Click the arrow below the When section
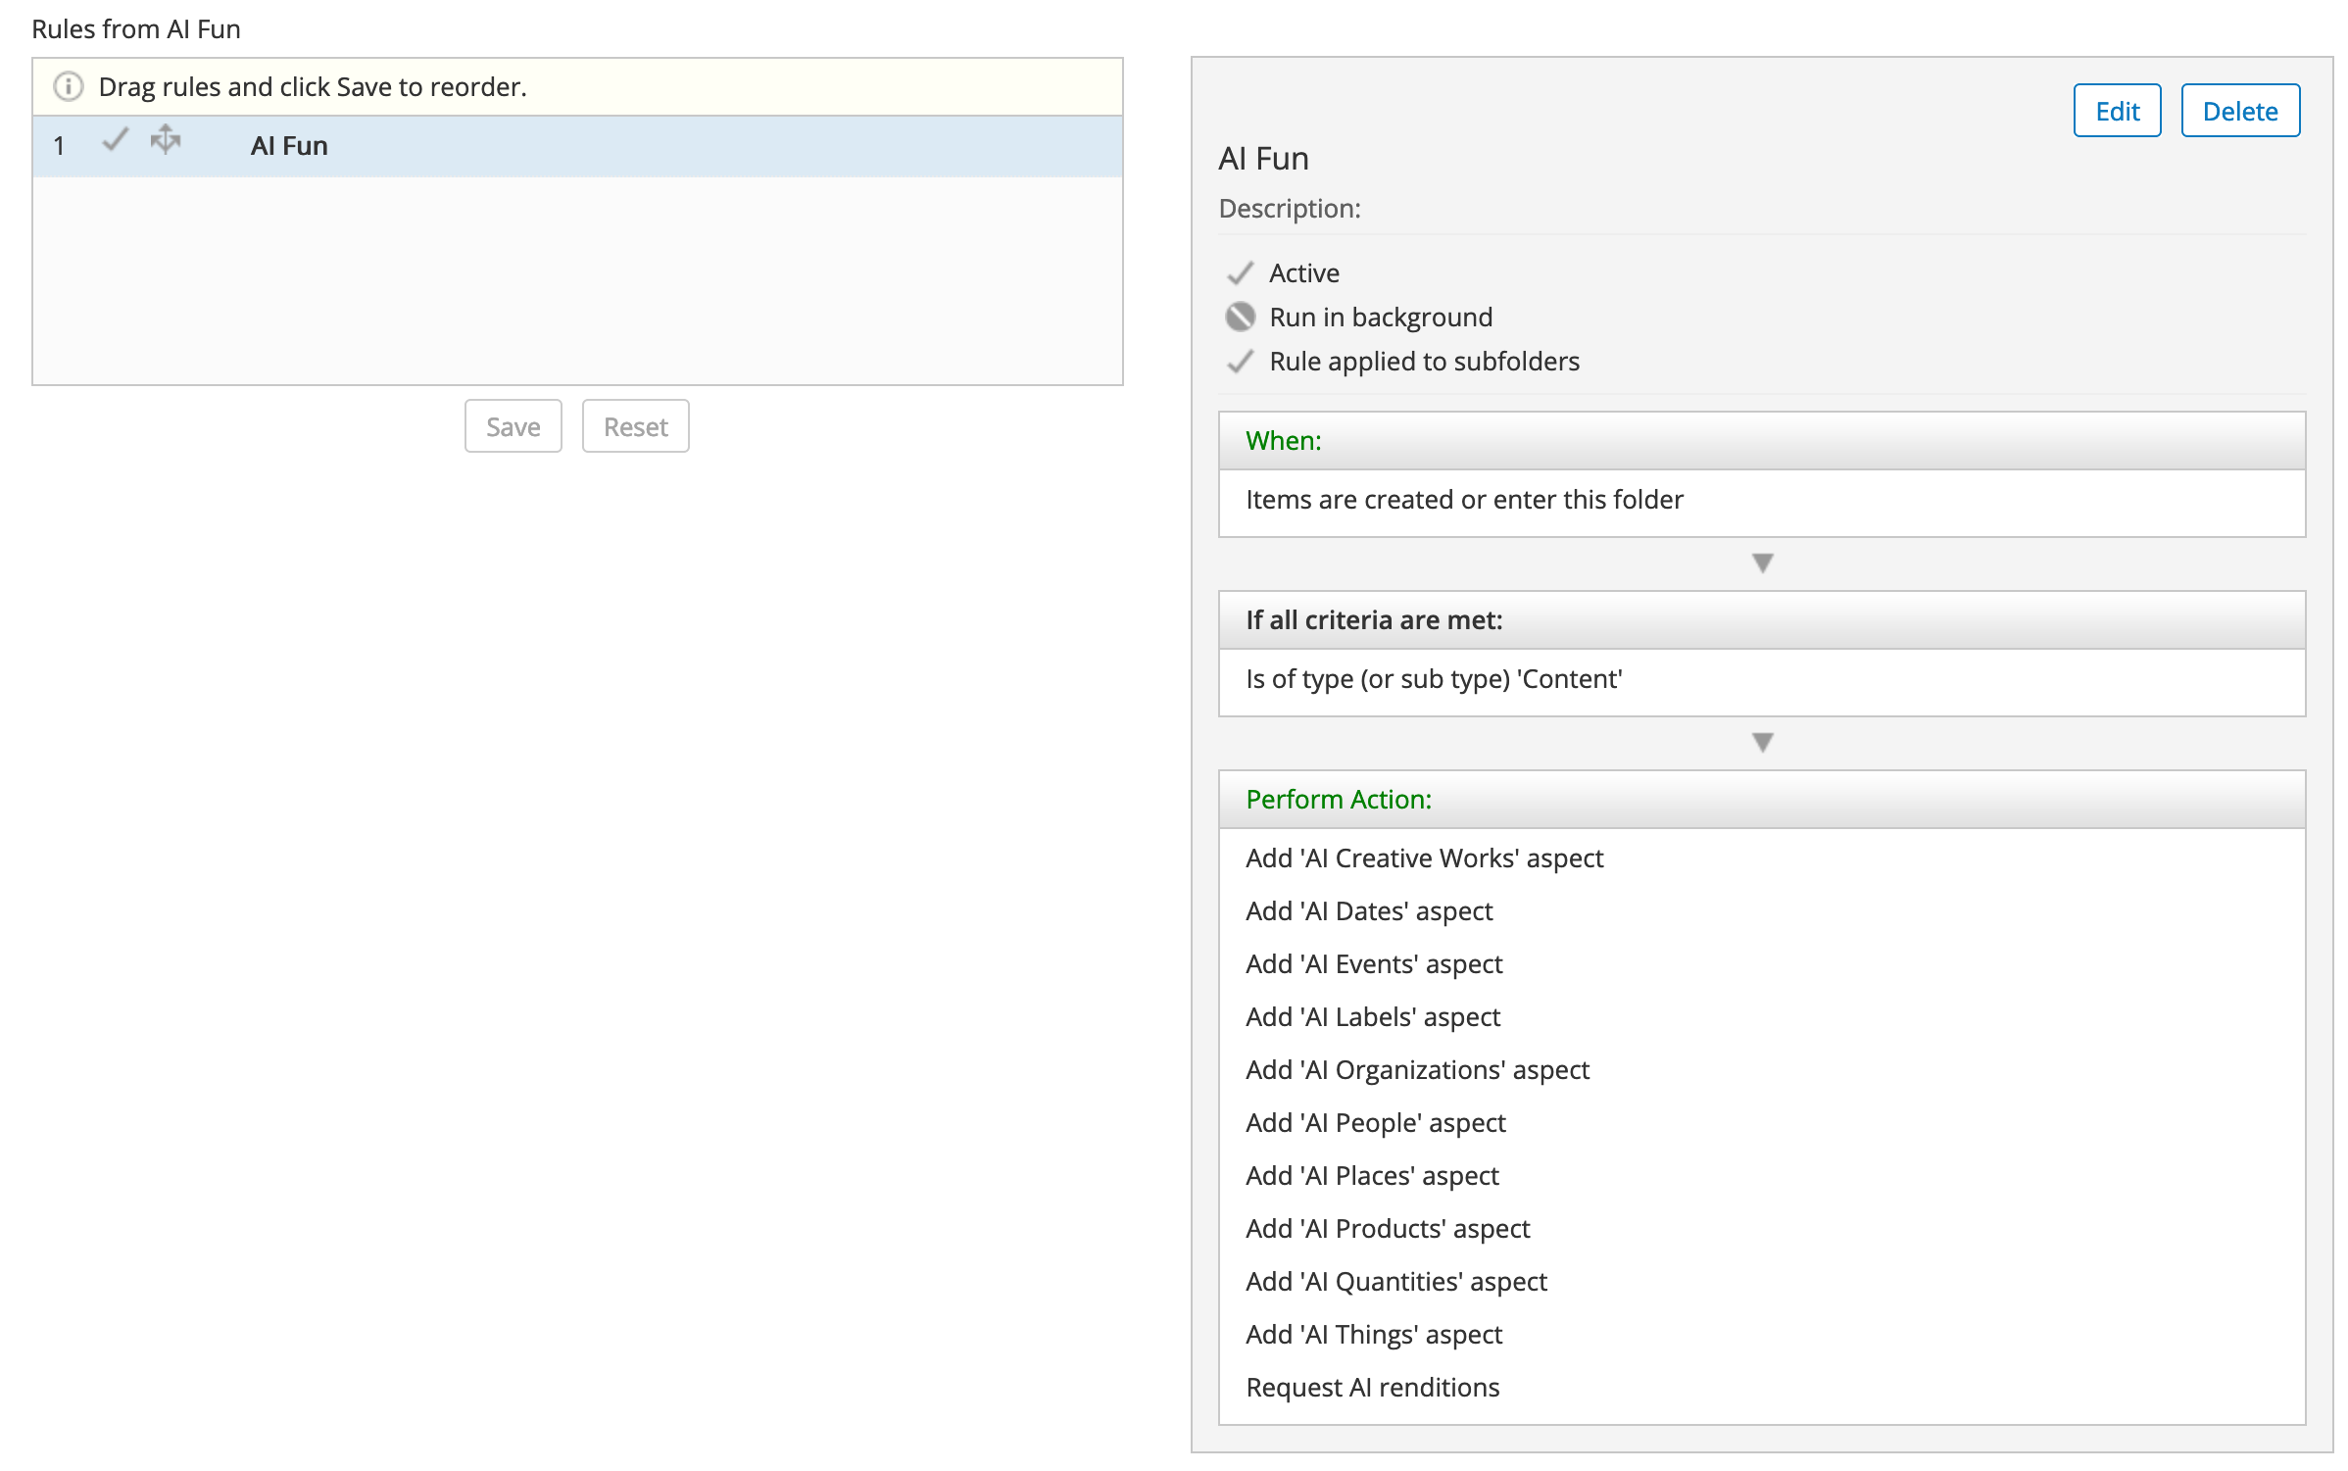Viewport: 2348px width, 1471px height. point(1762,564)
